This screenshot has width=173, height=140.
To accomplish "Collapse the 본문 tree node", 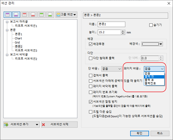I will pos(7,30).
